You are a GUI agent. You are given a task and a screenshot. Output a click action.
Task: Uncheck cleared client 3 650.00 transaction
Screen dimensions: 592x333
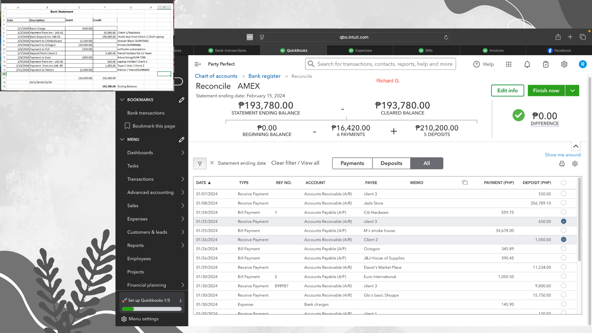pyautogui.click(x=564, y=221)
